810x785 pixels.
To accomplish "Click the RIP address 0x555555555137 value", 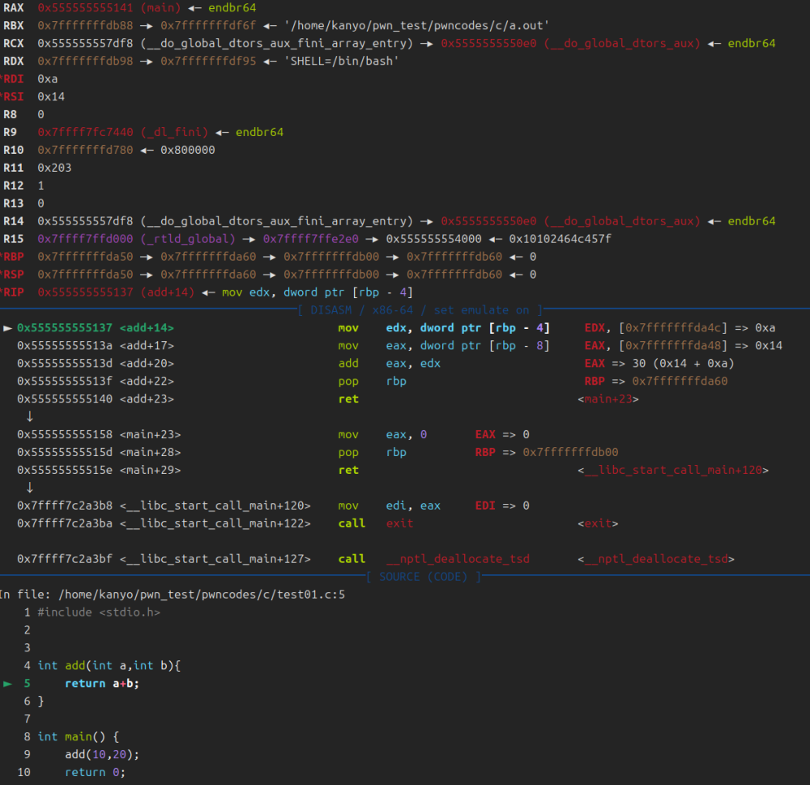I will (x=86, y=292).
